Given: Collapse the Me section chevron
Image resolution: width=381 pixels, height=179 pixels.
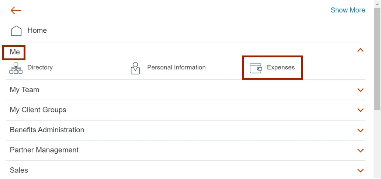Looking at the screenshot, I should coord(360,50).
